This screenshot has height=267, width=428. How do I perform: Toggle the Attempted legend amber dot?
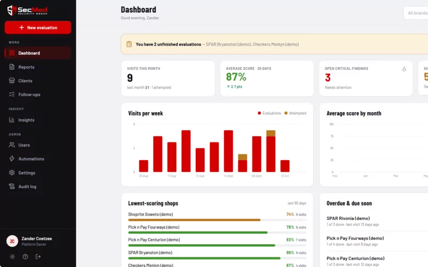(286, 113)
